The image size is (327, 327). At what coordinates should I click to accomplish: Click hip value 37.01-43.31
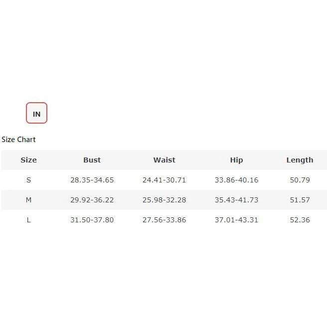click(236, 220)
